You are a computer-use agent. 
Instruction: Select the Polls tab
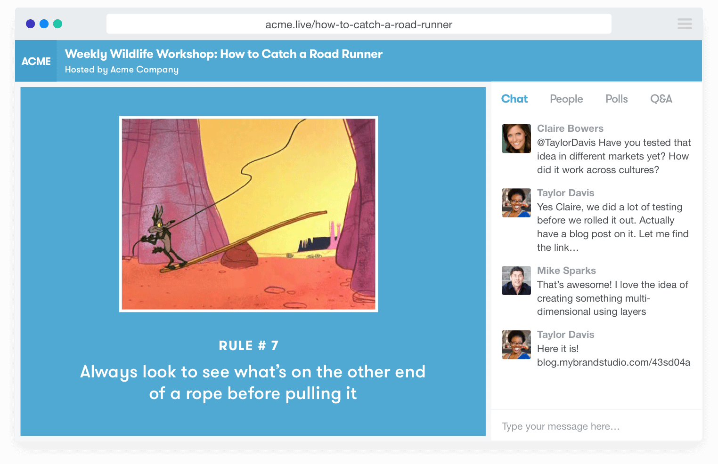click(x=616, y=99)
